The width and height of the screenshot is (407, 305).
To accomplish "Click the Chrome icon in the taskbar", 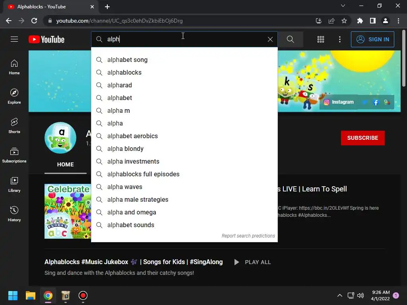I will tap(48, 295).
